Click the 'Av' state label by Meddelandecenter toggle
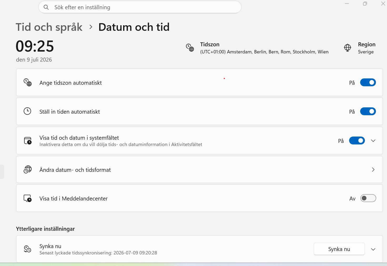 [352, 199]
